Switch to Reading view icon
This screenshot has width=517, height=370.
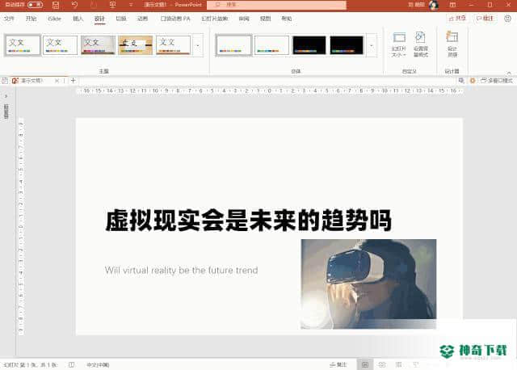point(398,364)
